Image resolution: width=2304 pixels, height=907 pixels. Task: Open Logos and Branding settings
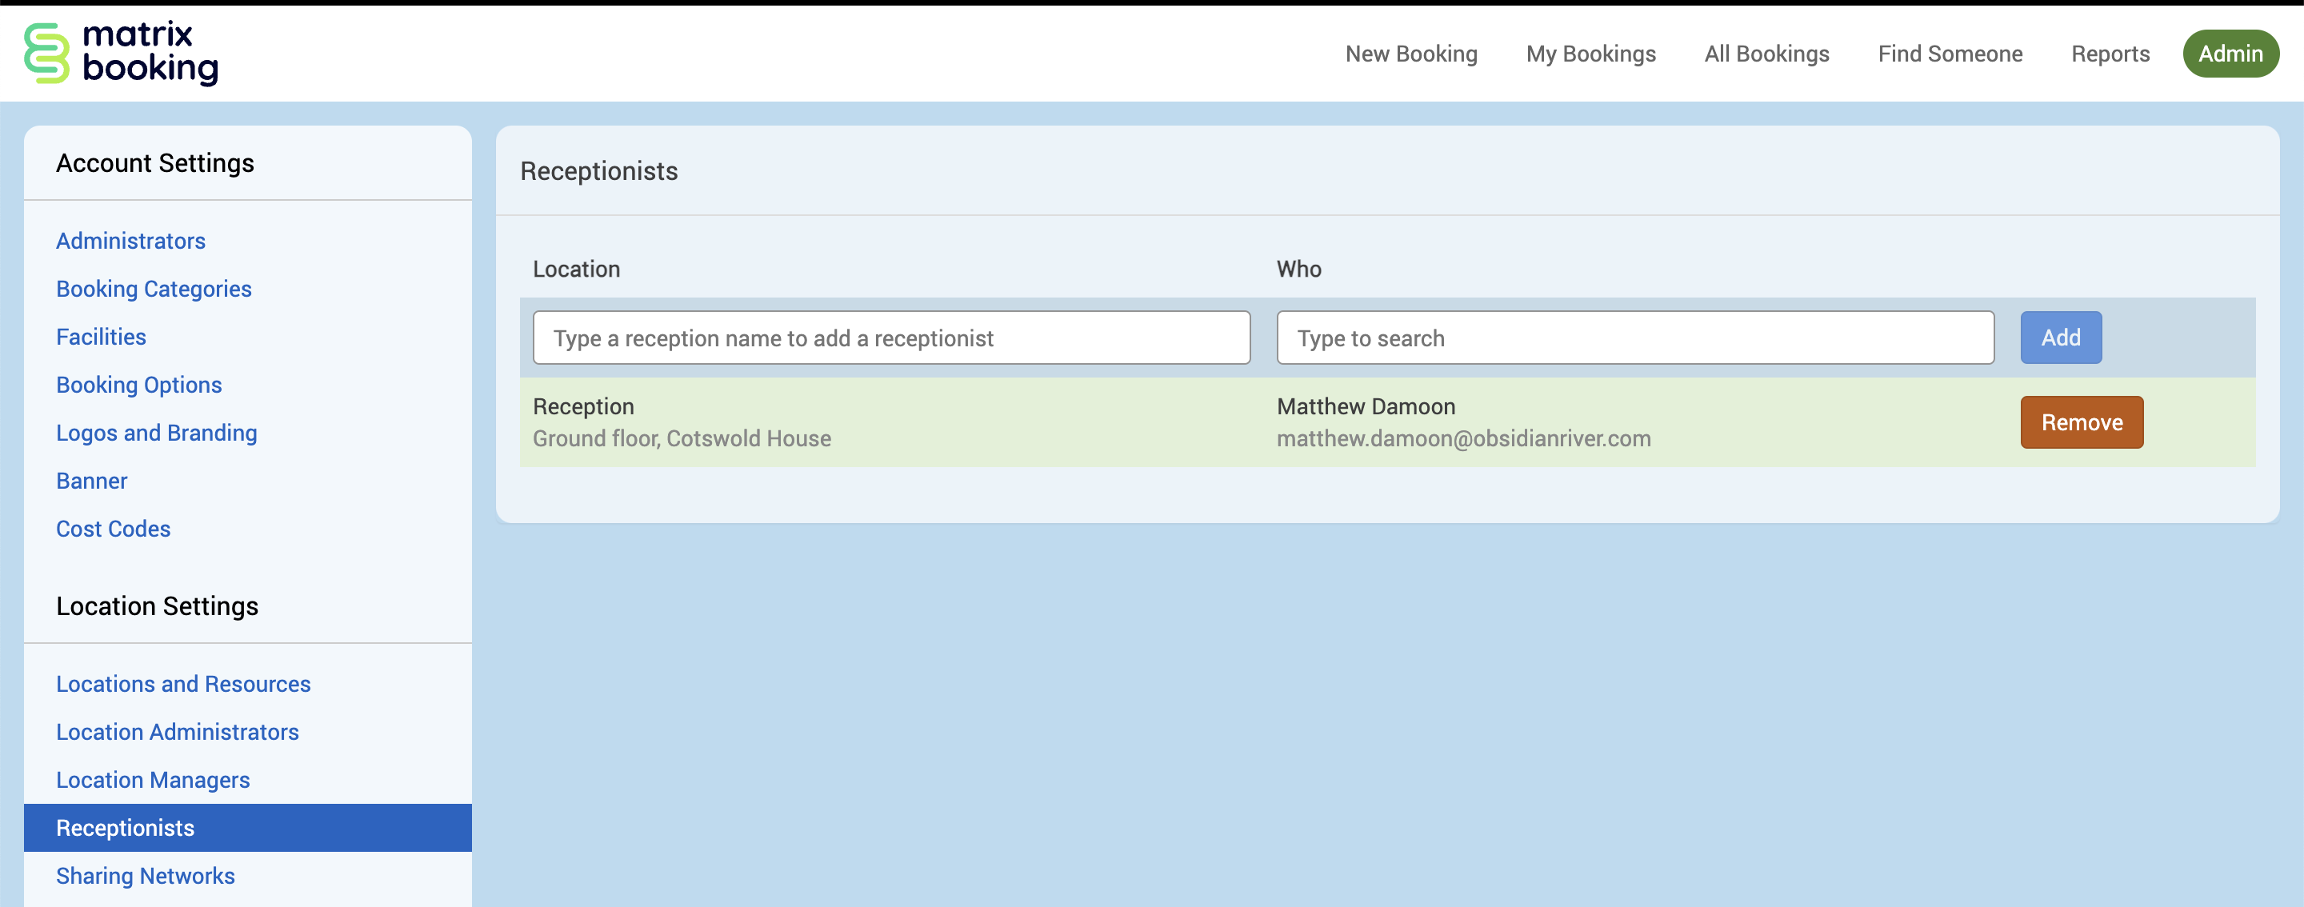tap(157, 433)
